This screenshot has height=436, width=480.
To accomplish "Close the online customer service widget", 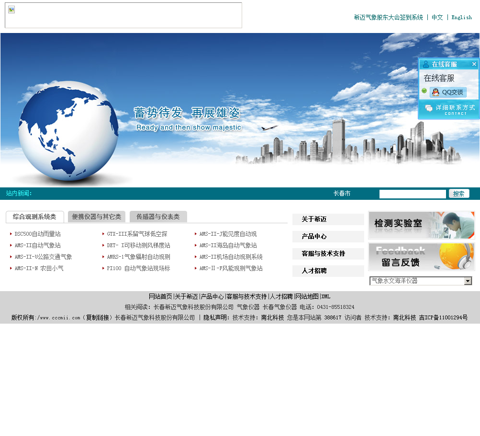I will (x=474, y=64).
